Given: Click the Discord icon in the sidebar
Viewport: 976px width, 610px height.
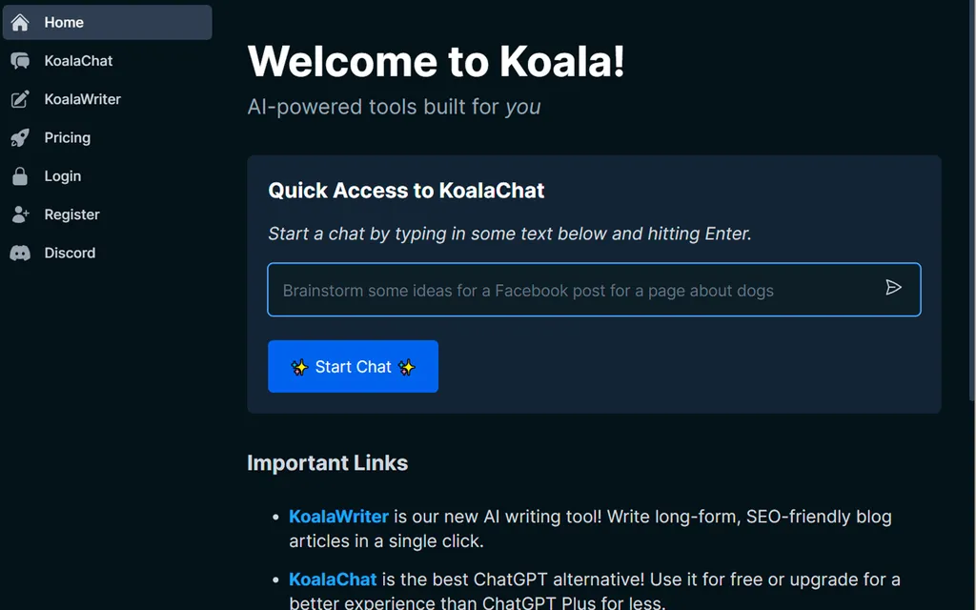Looking at the screenshot, I should pos(20,252).
